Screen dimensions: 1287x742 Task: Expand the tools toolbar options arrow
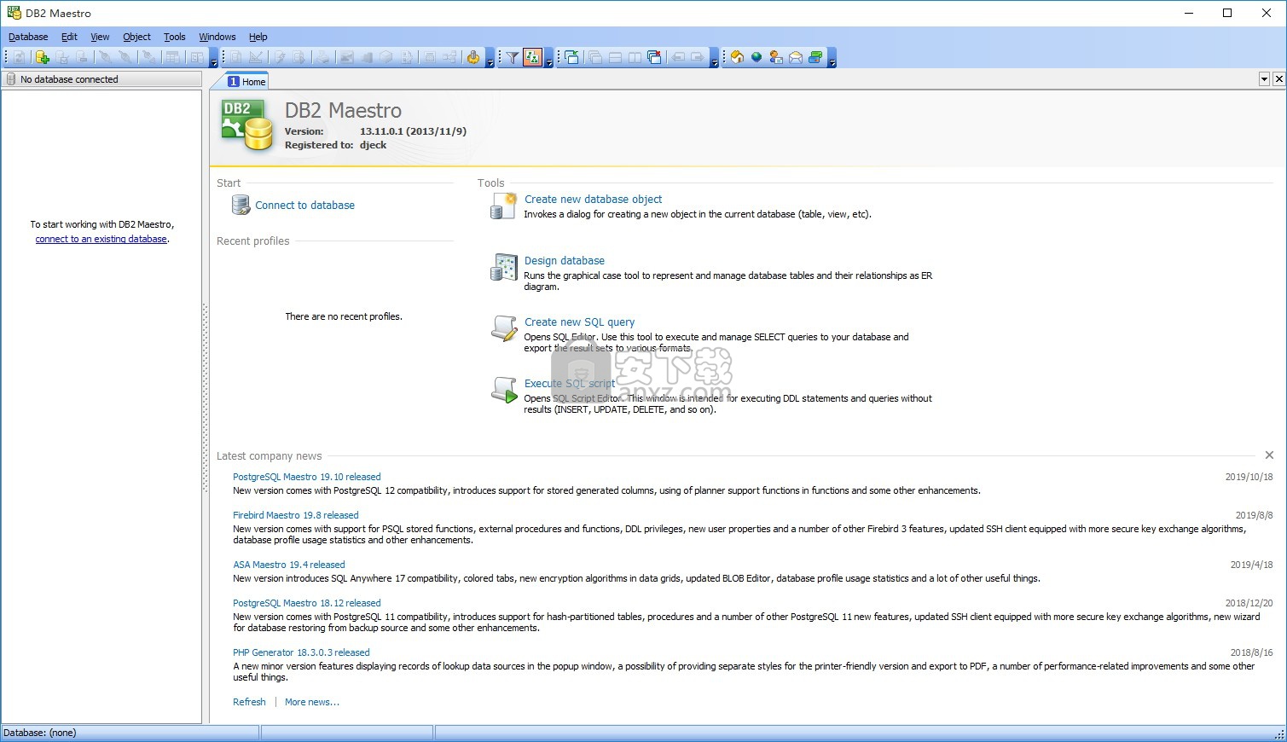coord(490,57)
